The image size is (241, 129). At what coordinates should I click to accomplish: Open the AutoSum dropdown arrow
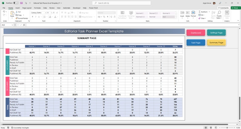209,12
